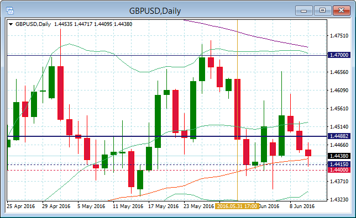The height and width of the screenshot is (218, 356).
Task: Click the 1.43710 price scale value
Action: (x=339, y=181)
